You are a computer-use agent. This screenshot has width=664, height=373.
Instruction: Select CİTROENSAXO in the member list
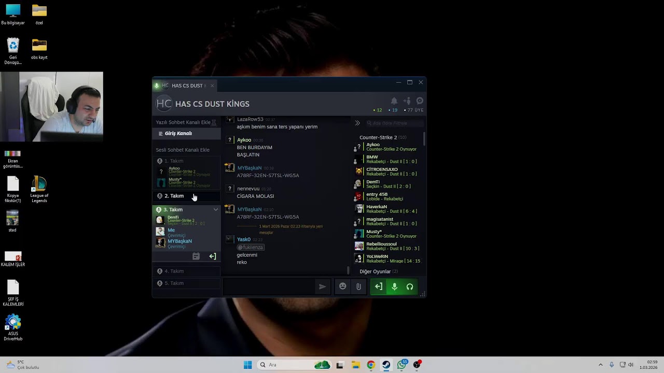pos(389,171)
